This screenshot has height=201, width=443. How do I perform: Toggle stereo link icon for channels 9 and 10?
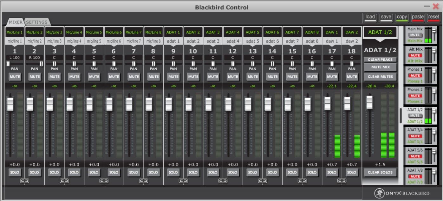coord(183,181)
